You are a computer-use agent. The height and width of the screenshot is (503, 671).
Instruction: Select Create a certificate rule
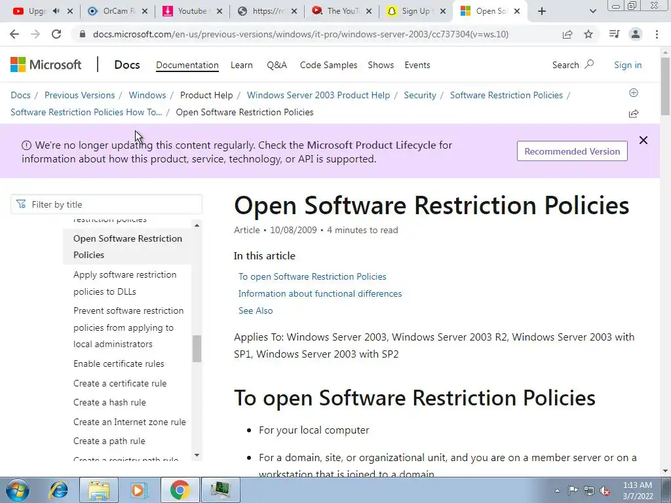click(x=120, y=383)
